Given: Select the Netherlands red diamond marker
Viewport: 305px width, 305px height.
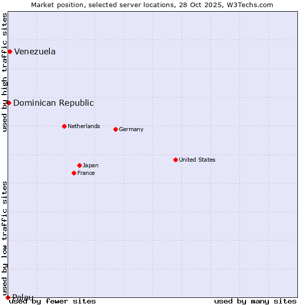Looking at the screenshot, I should (64, 126).
